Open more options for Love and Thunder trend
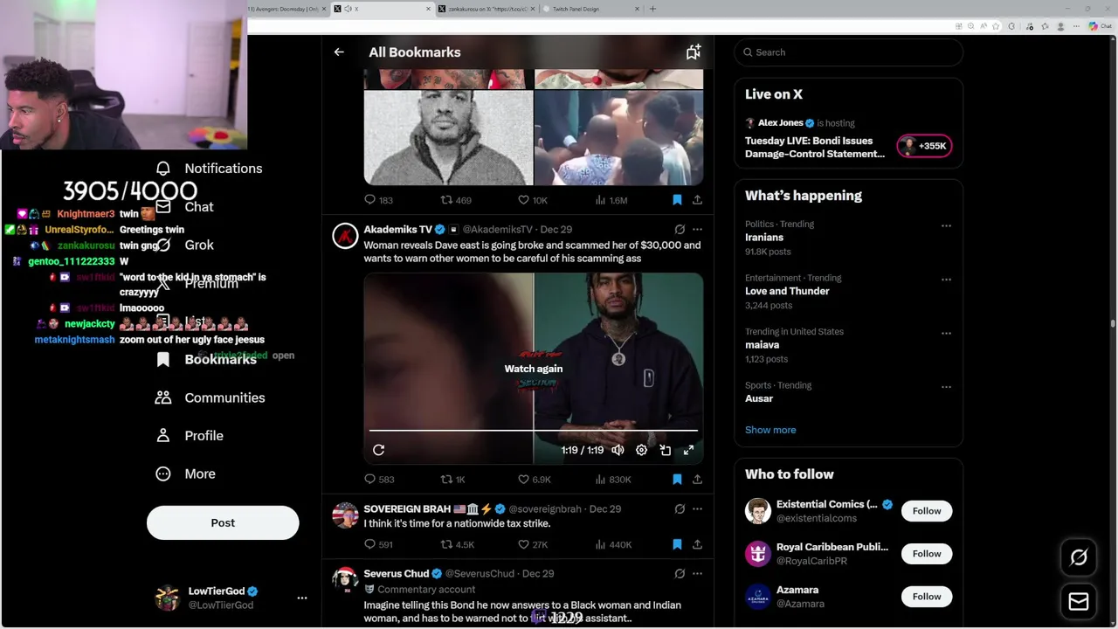Viewport: 1118px width, 629px height. [x=946, y=280]
